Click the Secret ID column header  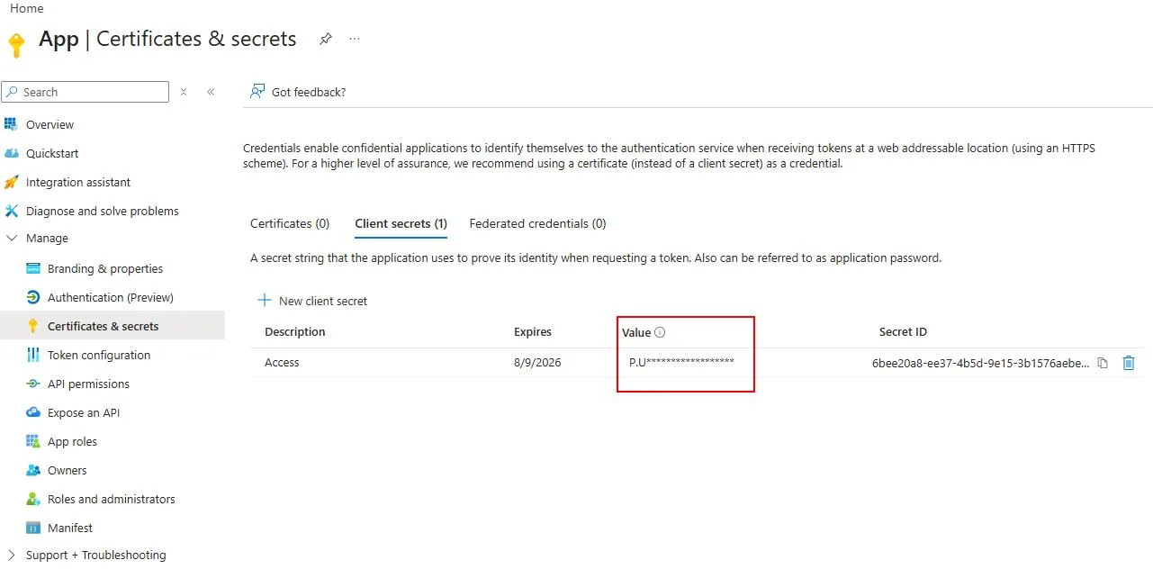point(903,332)
